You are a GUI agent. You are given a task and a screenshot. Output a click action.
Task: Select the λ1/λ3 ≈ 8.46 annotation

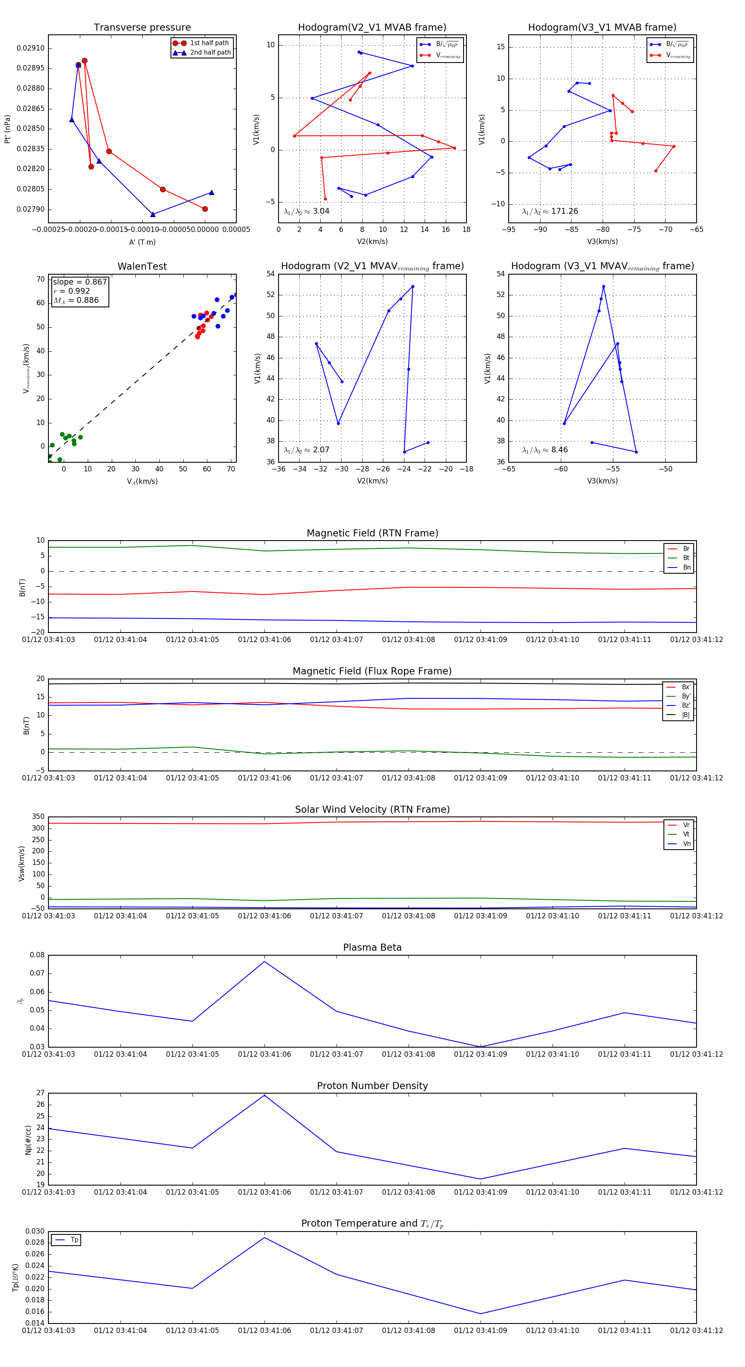point(545,450)
